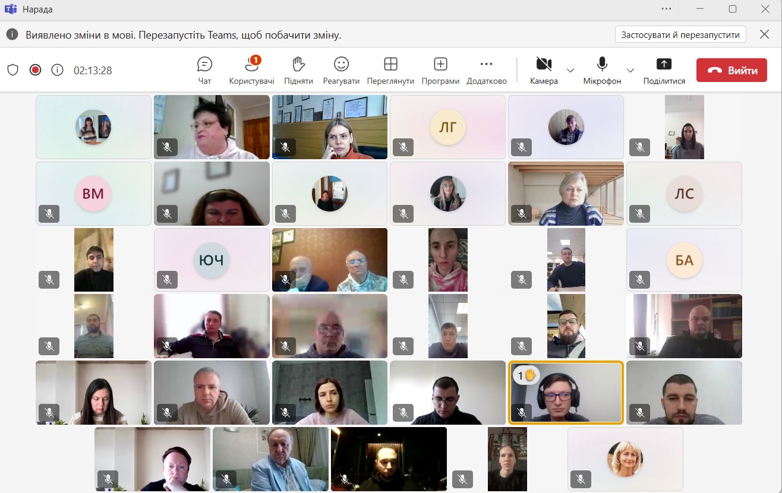
Task: Click Застосувати й перезапустити button
Action: tap(680, 34)
